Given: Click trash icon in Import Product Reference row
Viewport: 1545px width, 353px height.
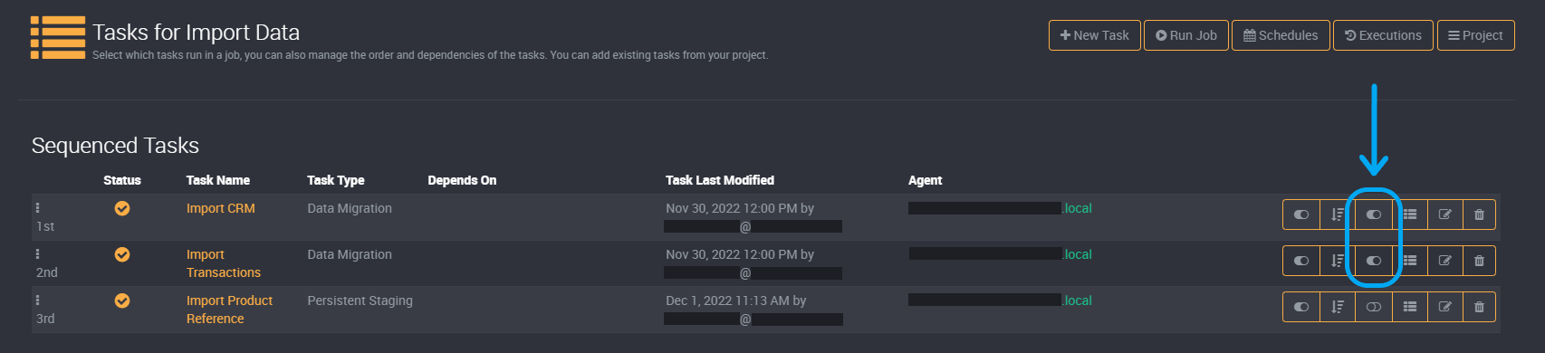Looking at the screenshot, I should (x=1479, y=307).
